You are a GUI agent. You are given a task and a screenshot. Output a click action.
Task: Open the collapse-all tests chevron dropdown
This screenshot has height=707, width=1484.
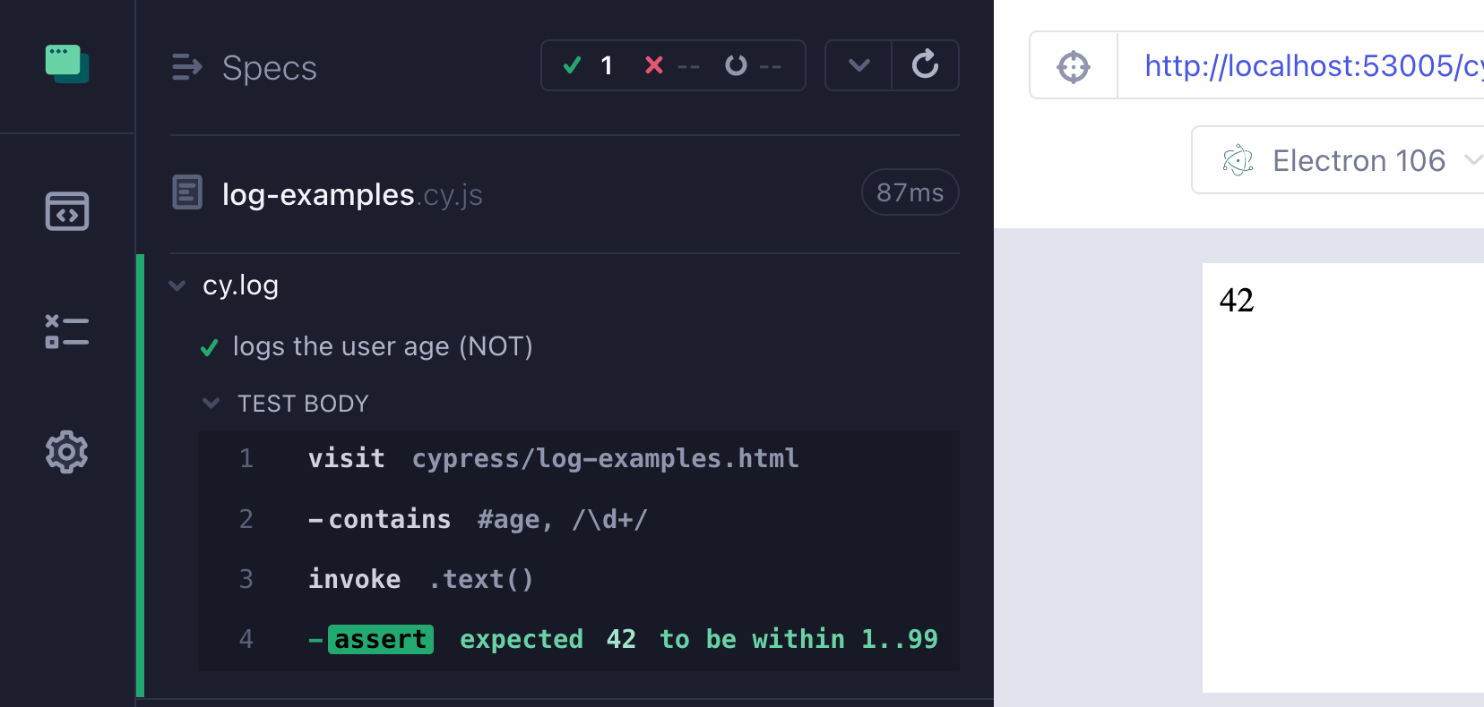coord(858,65)
